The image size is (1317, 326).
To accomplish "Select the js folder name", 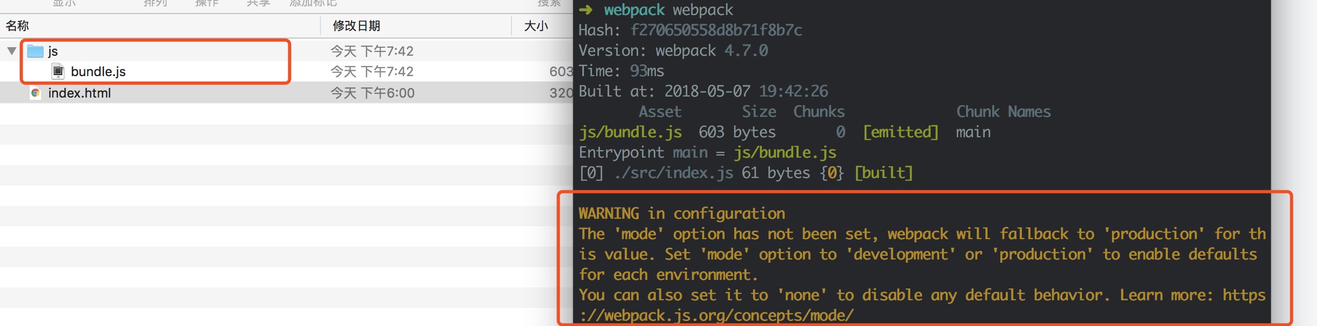I will click(53, 51).
